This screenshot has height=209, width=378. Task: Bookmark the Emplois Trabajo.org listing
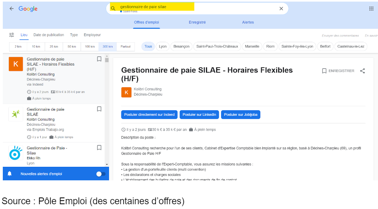pyautogui.click(x=99, y=109)
